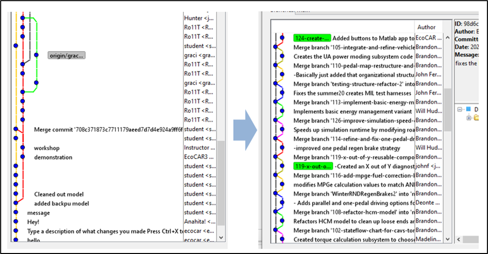This screenshot has width=488, height=254.
Task: Select 'Refactors HCM model' commit row
Action: coord(352,221)
